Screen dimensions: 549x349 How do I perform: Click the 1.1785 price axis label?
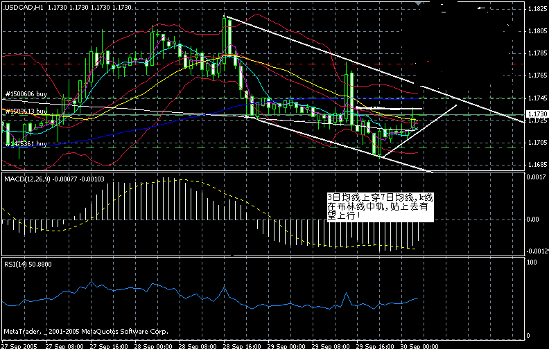coord(537,53)
